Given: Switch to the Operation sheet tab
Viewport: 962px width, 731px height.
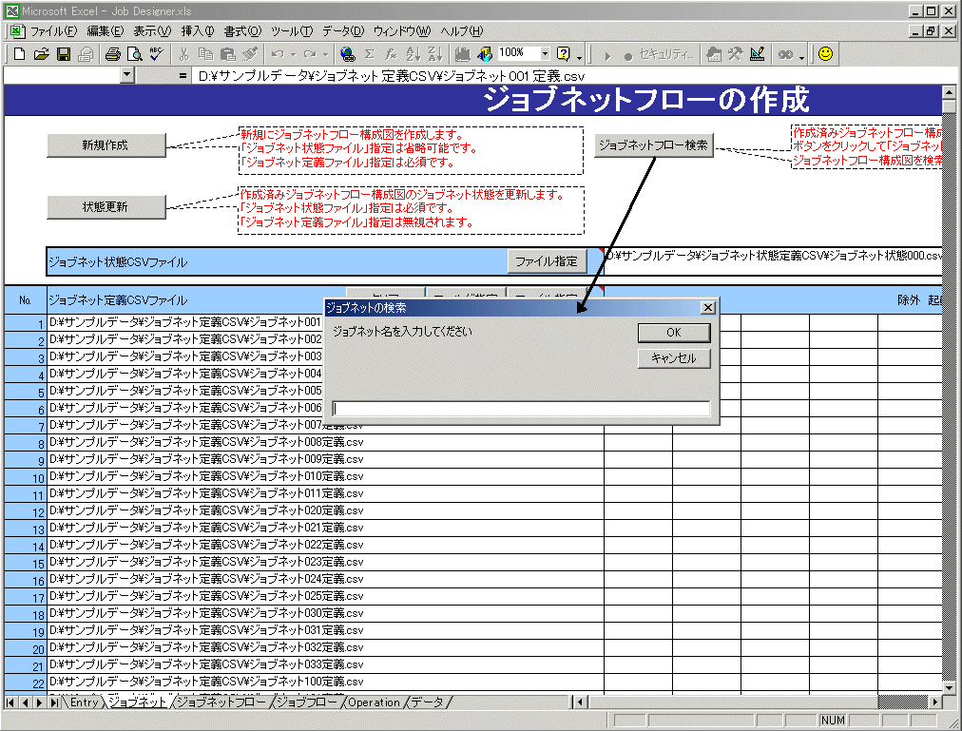Looking at the screenshot, I should click(374, 702).
